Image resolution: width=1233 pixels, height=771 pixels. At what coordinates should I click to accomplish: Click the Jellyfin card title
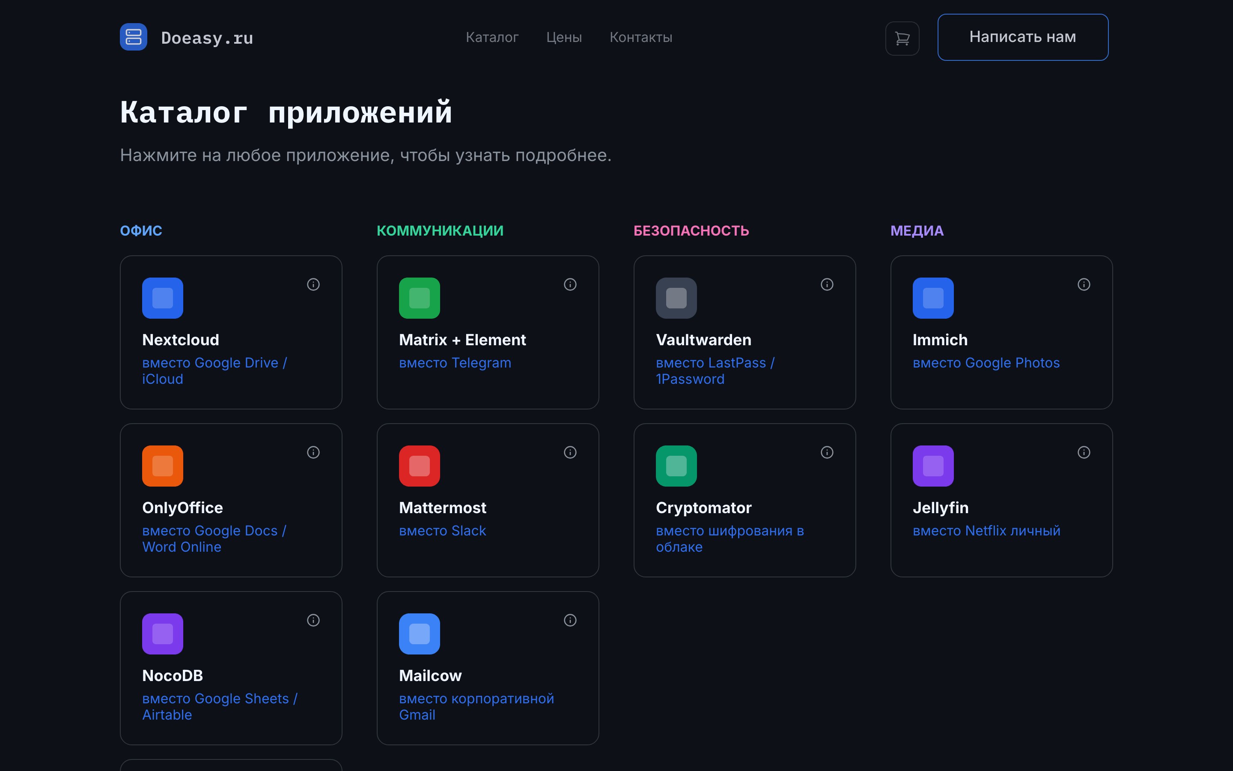click(x=940, y=508)
